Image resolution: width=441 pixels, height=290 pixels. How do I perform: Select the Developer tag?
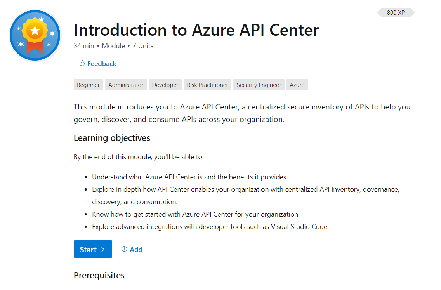click(x=165, y=84)
